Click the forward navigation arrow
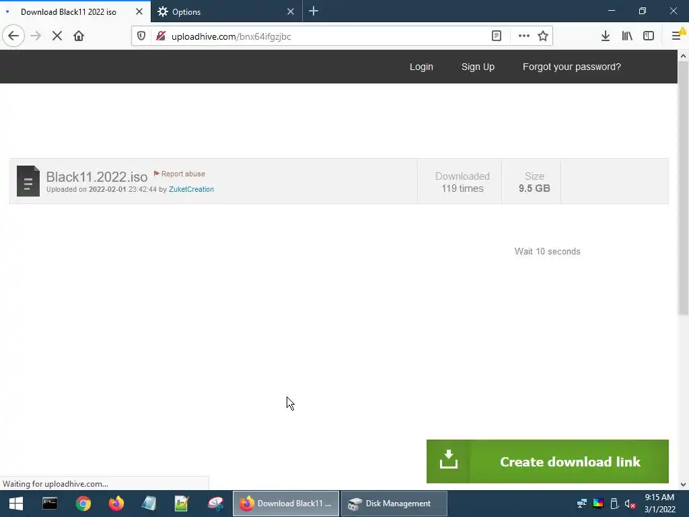The width and height of the screenshot is (689, 517). pyautogui.click(x=36, y=36)
